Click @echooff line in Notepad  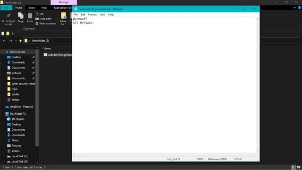pyautogui.click(x=80, y=19)
